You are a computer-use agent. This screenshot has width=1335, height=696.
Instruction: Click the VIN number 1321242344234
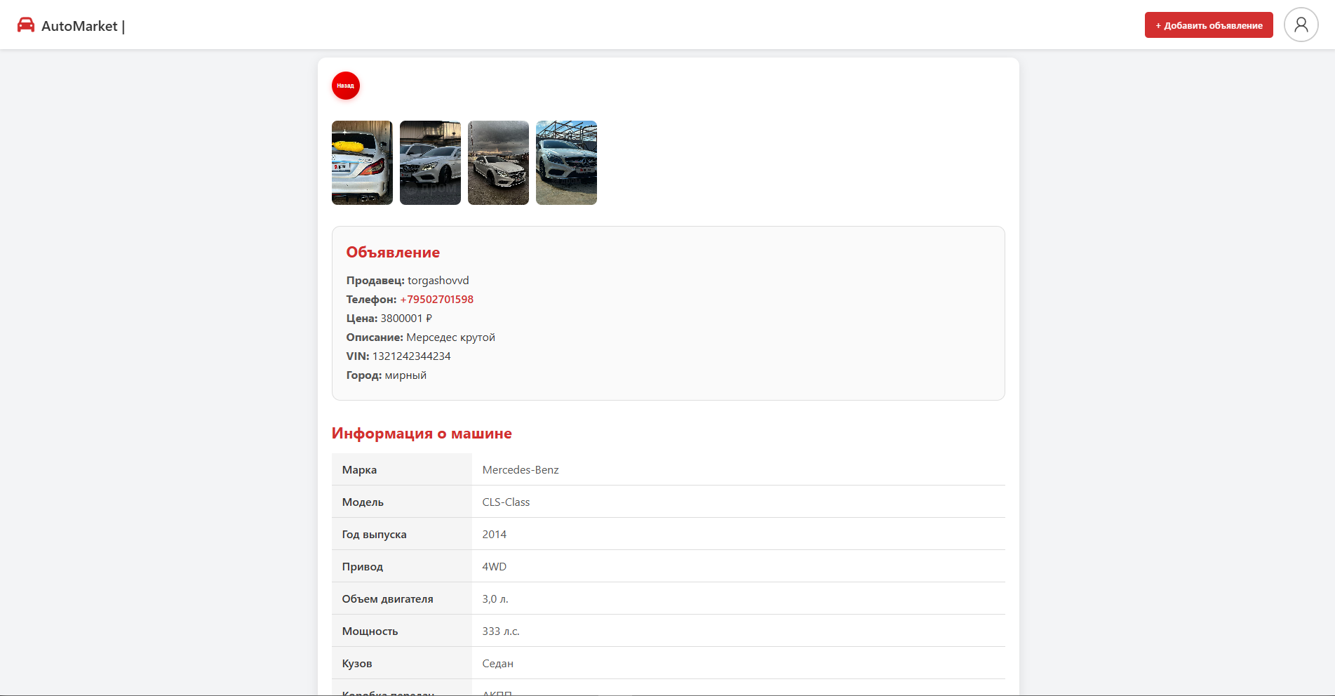(411, 356)
